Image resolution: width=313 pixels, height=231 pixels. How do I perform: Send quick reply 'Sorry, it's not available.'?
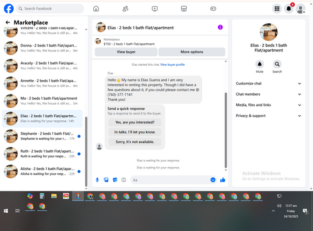coord(135,142)
